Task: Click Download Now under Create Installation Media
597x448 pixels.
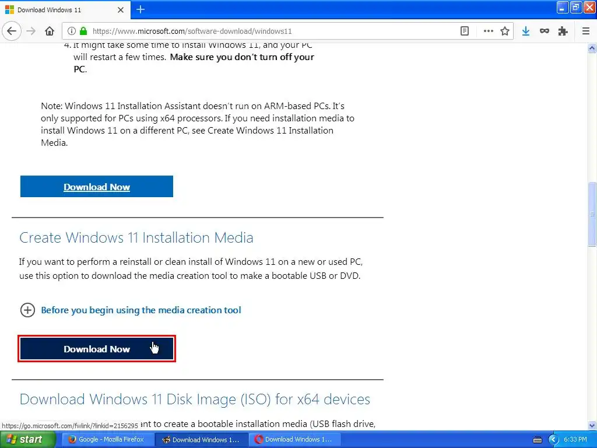Action: click(x=97, y=349)
